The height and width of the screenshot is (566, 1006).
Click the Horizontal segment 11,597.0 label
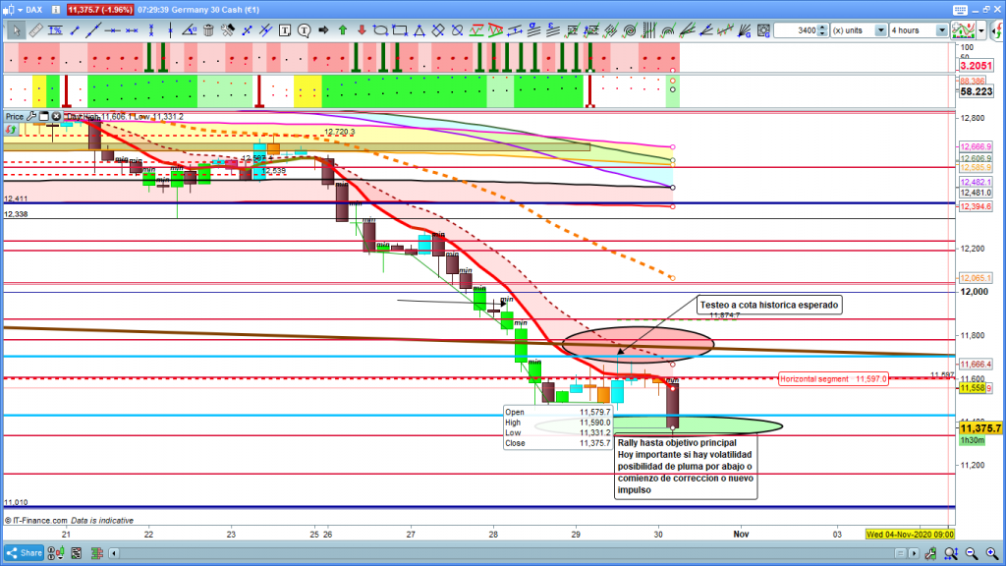click(x=833, y=378)
